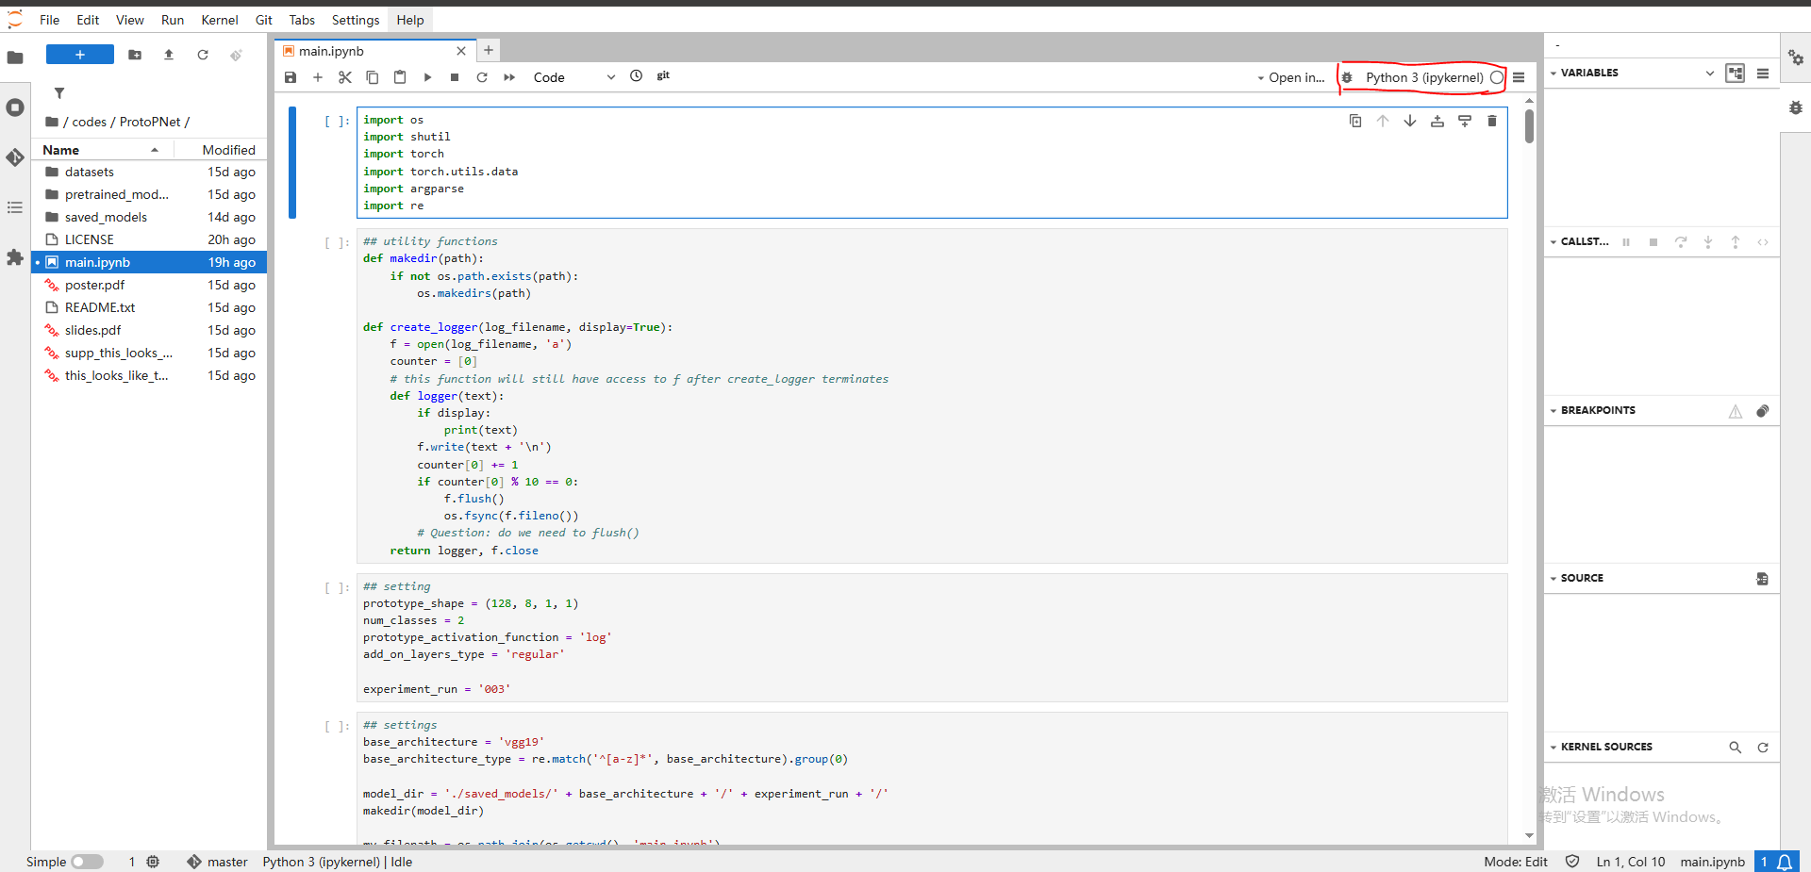The width and height of the screenshot is (1811, 872).
Task: Click the blue new launcher button
Action: point(80,55)
